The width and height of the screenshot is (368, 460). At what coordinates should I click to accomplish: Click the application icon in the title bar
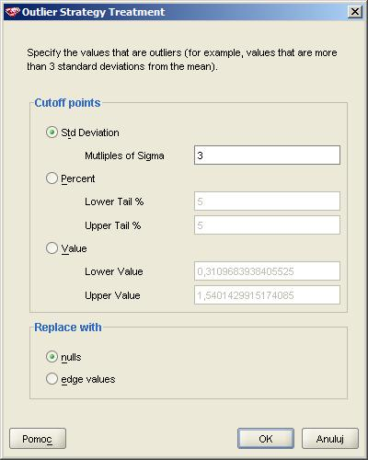point(13,12)
